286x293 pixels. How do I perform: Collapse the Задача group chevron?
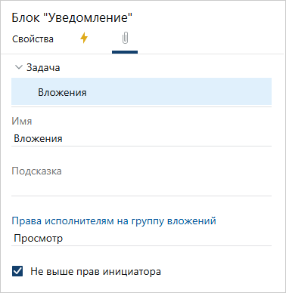(x=19, y=67)
